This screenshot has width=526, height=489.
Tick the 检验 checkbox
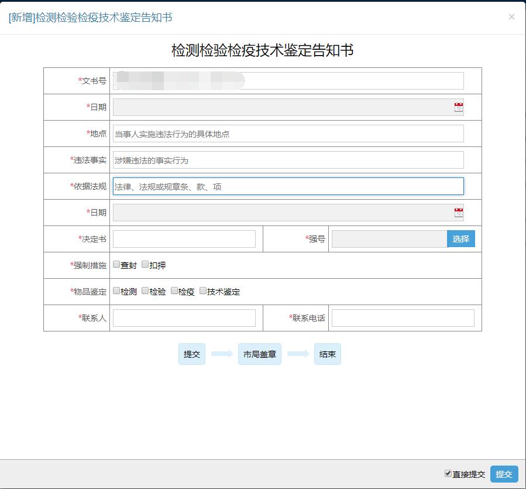pos(145,290)
